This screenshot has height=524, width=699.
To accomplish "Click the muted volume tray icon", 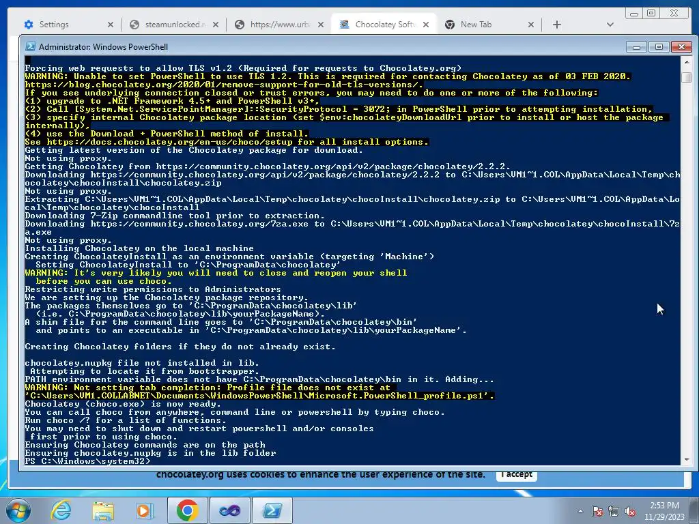I will [x=630, y=512].
